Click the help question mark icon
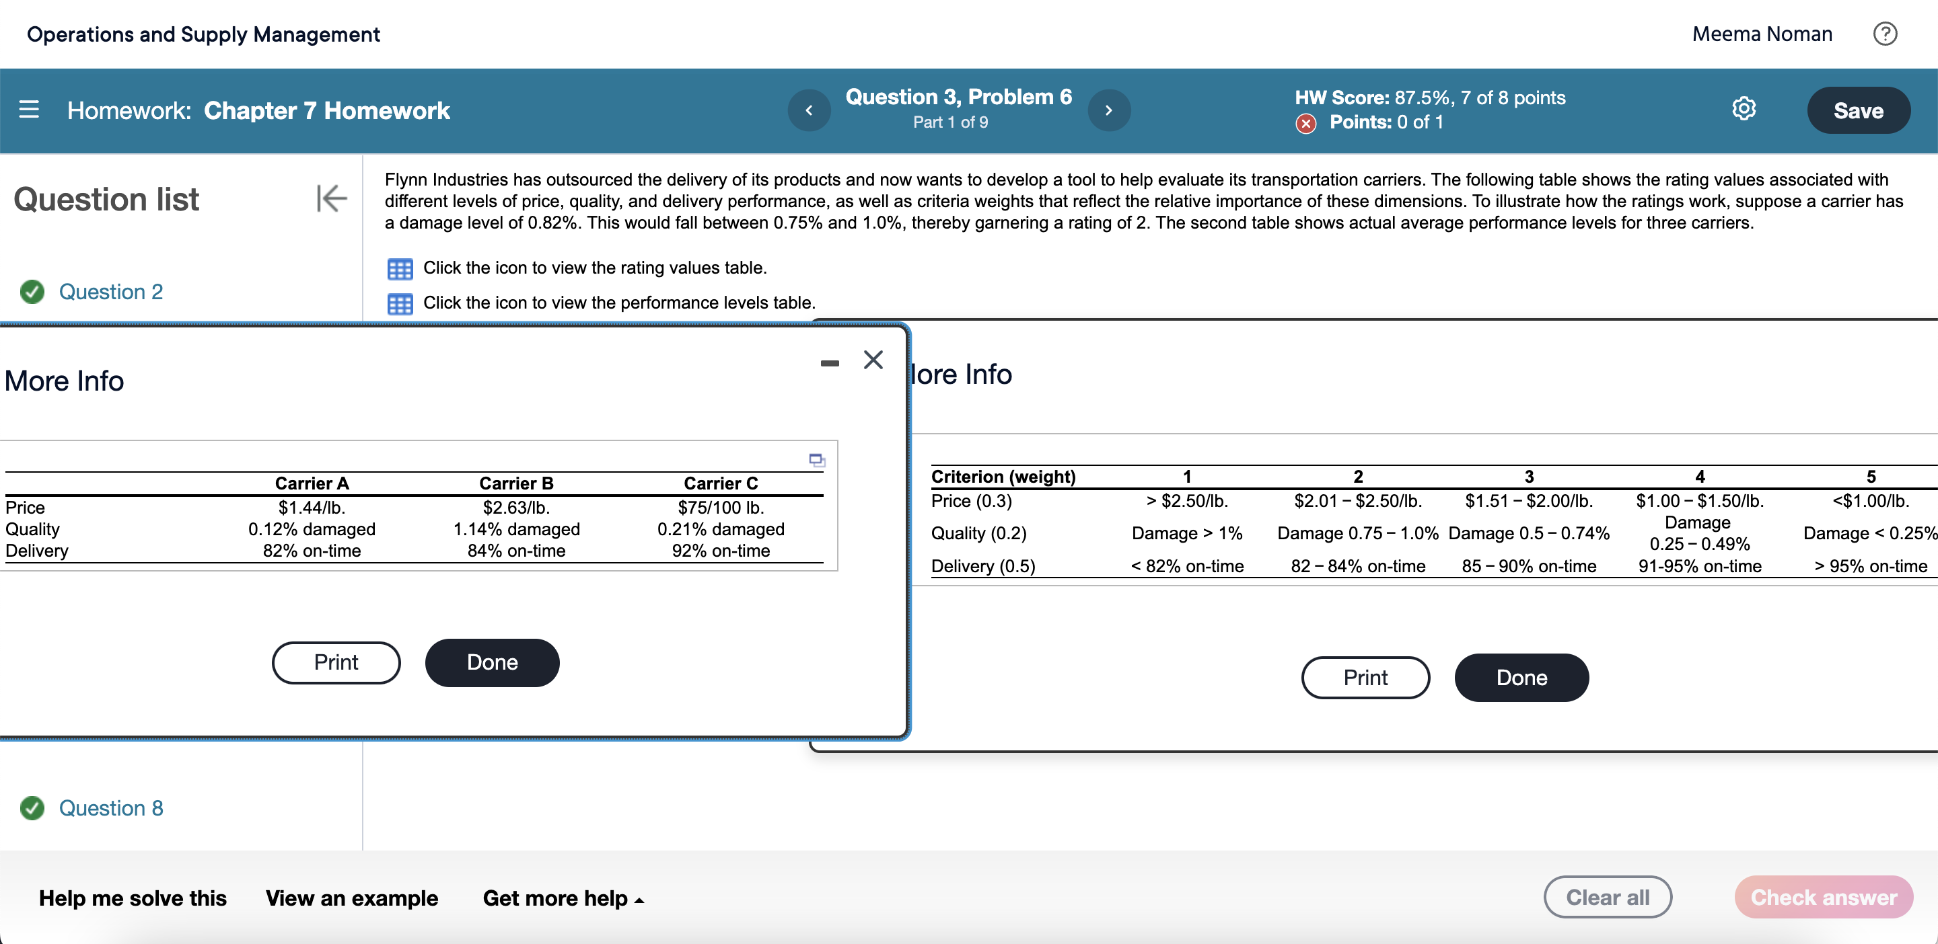Image resolution: width=1938 pixels, height=944 pixels. pyautogui.click(x=1885, y=34)
